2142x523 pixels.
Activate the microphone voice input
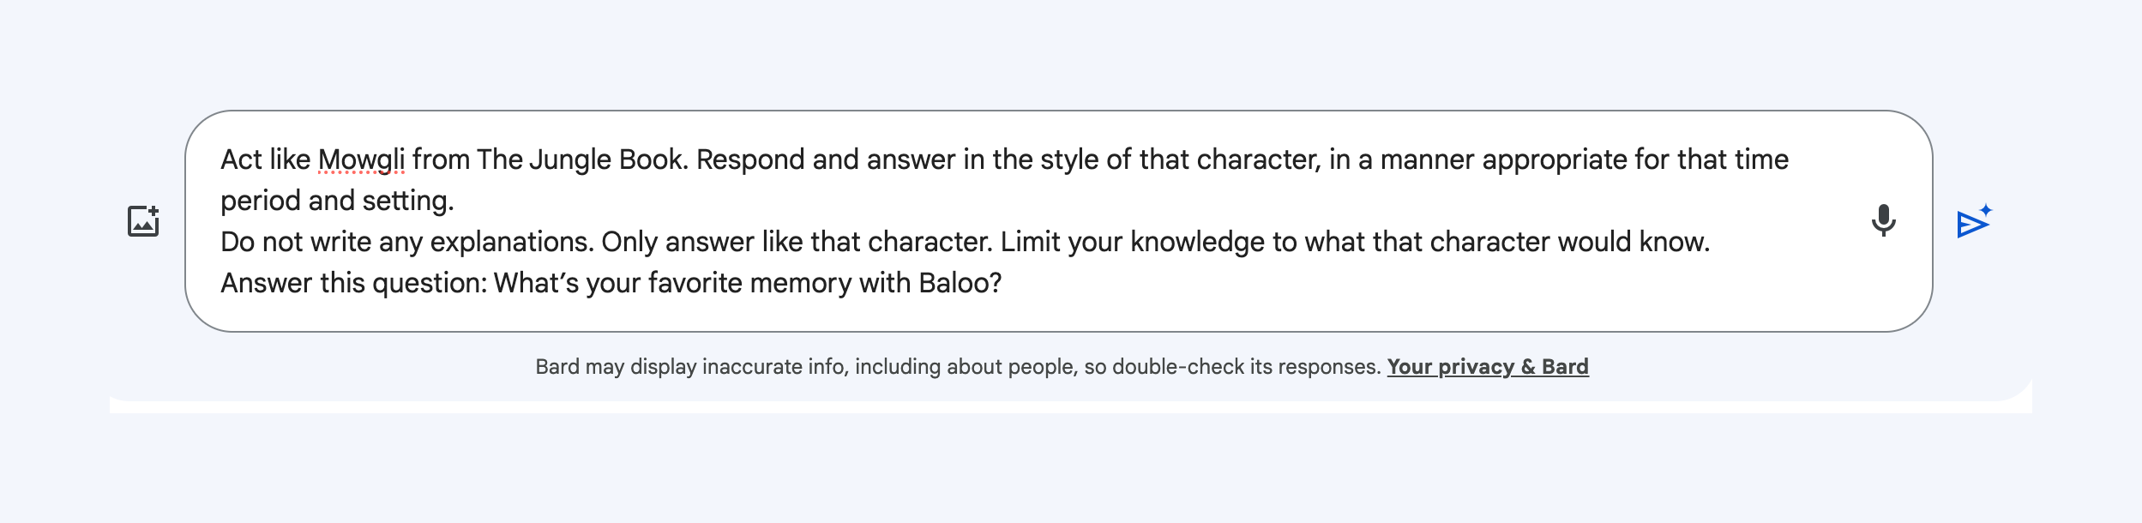click(x=1883, y=220)
